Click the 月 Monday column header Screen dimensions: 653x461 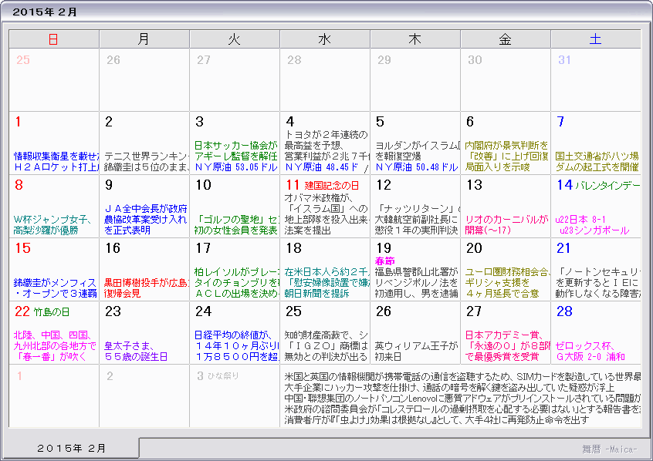coord(144,39)
